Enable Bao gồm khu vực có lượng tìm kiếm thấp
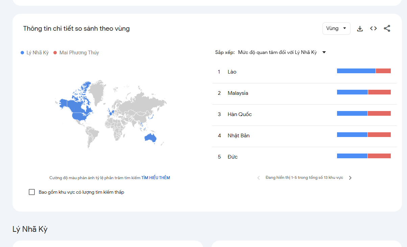The image size is (407, 247). [x=32, y=192]
